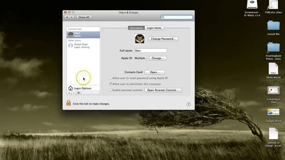This screenshot has width=285, height=160.
Task: Click Open Parental Controls button
Action: 163,90
